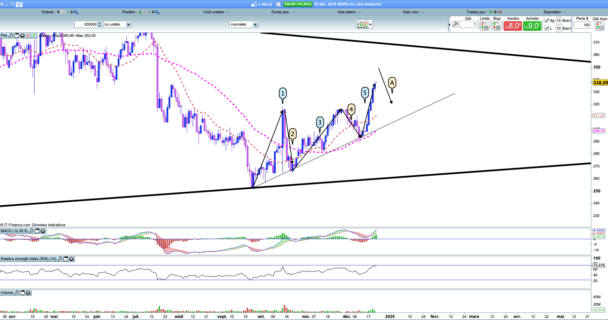
Task: Maximize the Volume panel
Action: (23, 293)
